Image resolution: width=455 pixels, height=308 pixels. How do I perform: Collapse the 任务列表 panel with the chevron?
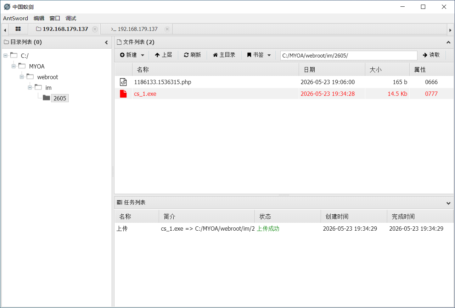(x=448, y=203)
